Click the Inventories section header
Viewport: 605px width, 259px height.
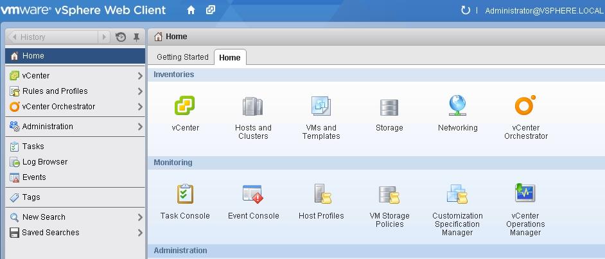click(173, 75)
